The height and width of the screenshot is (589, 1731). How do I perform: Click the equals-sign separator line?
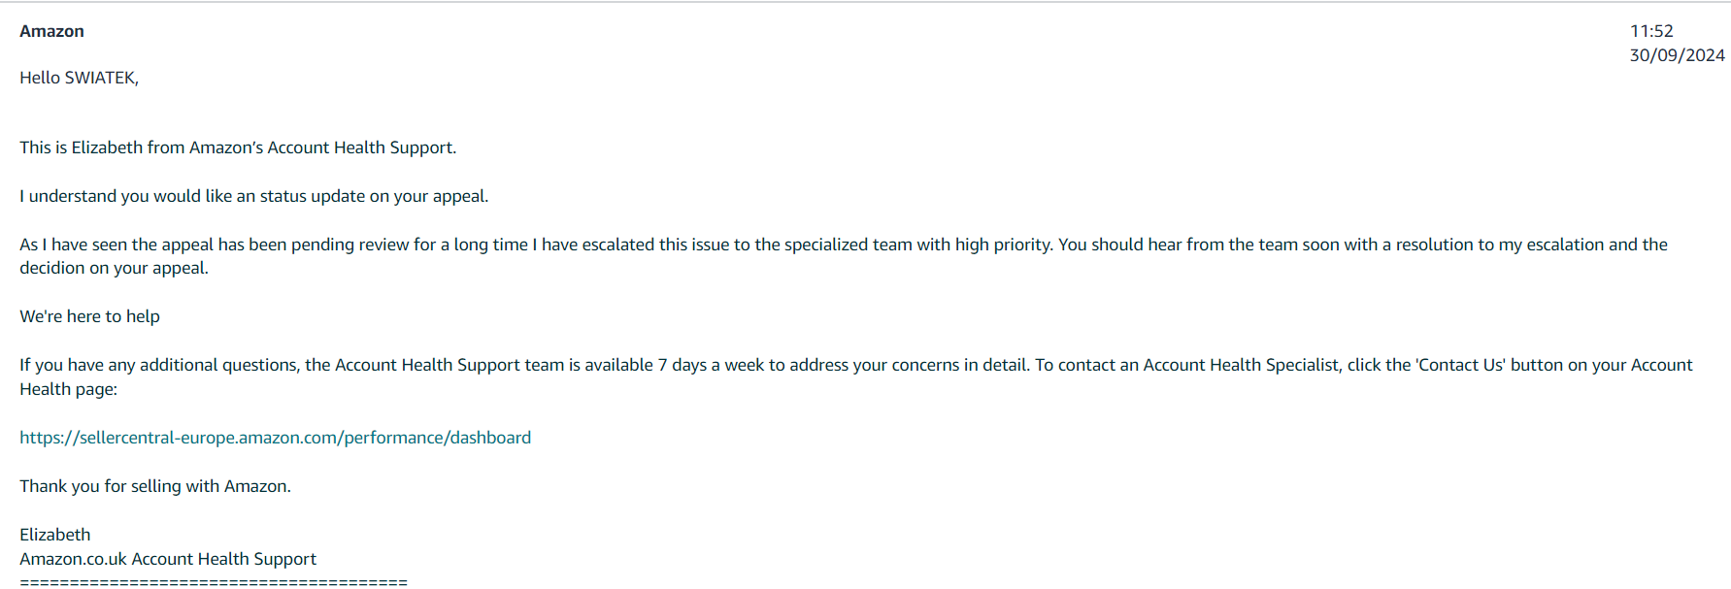(x=214, y=582)
